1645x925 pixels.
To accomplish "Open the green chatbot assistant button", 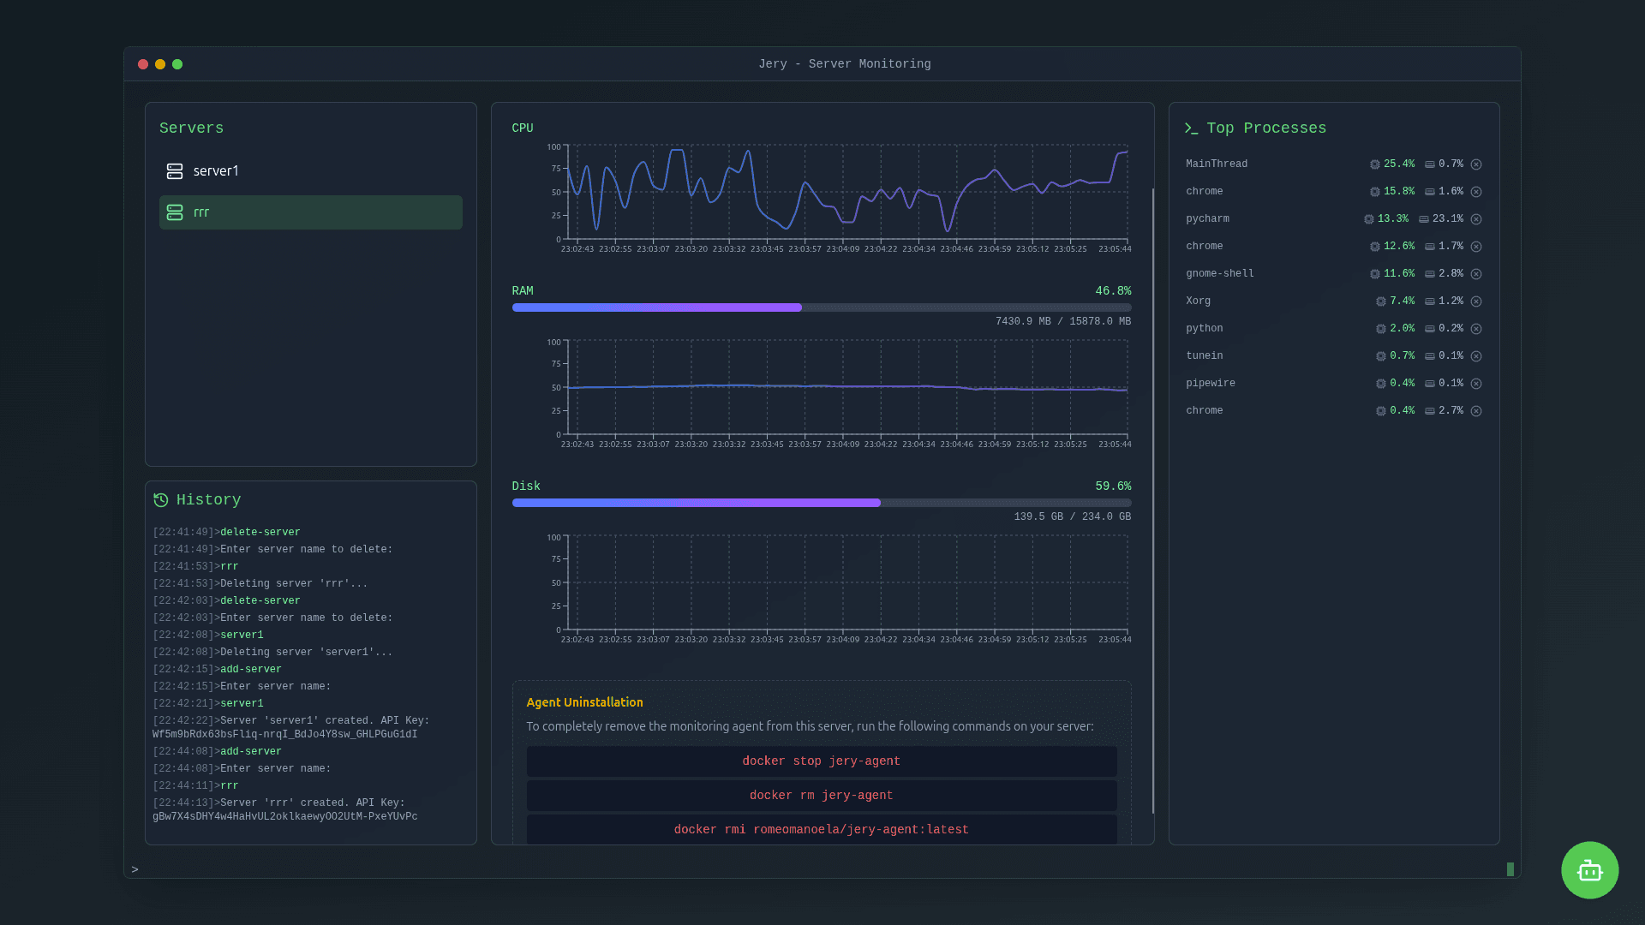I will click(x=1589, y=870).
